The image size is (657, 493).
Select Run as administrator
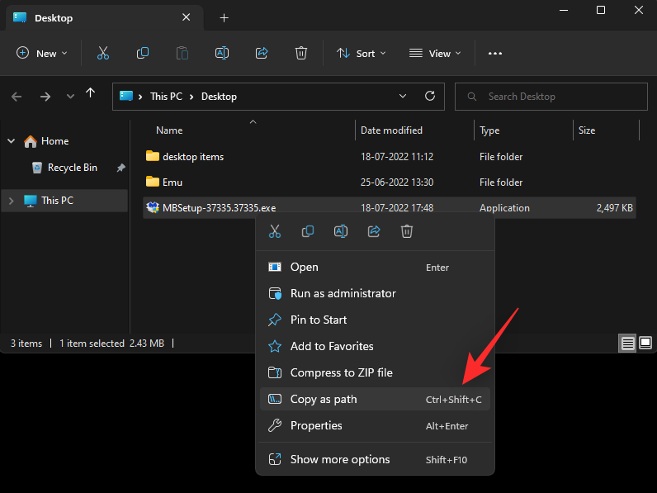pos(343,293)
